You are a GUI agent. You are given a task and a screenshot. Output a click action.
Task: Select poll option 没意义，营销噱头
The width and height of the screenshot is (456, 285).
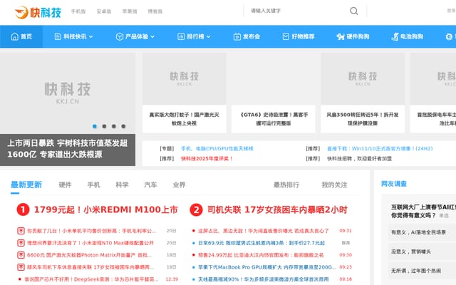coord(422,252)
